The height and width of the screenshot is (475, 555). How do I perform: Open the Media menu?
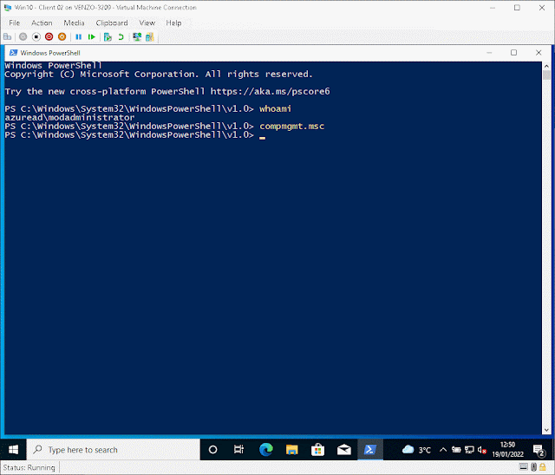coord(74,23)
